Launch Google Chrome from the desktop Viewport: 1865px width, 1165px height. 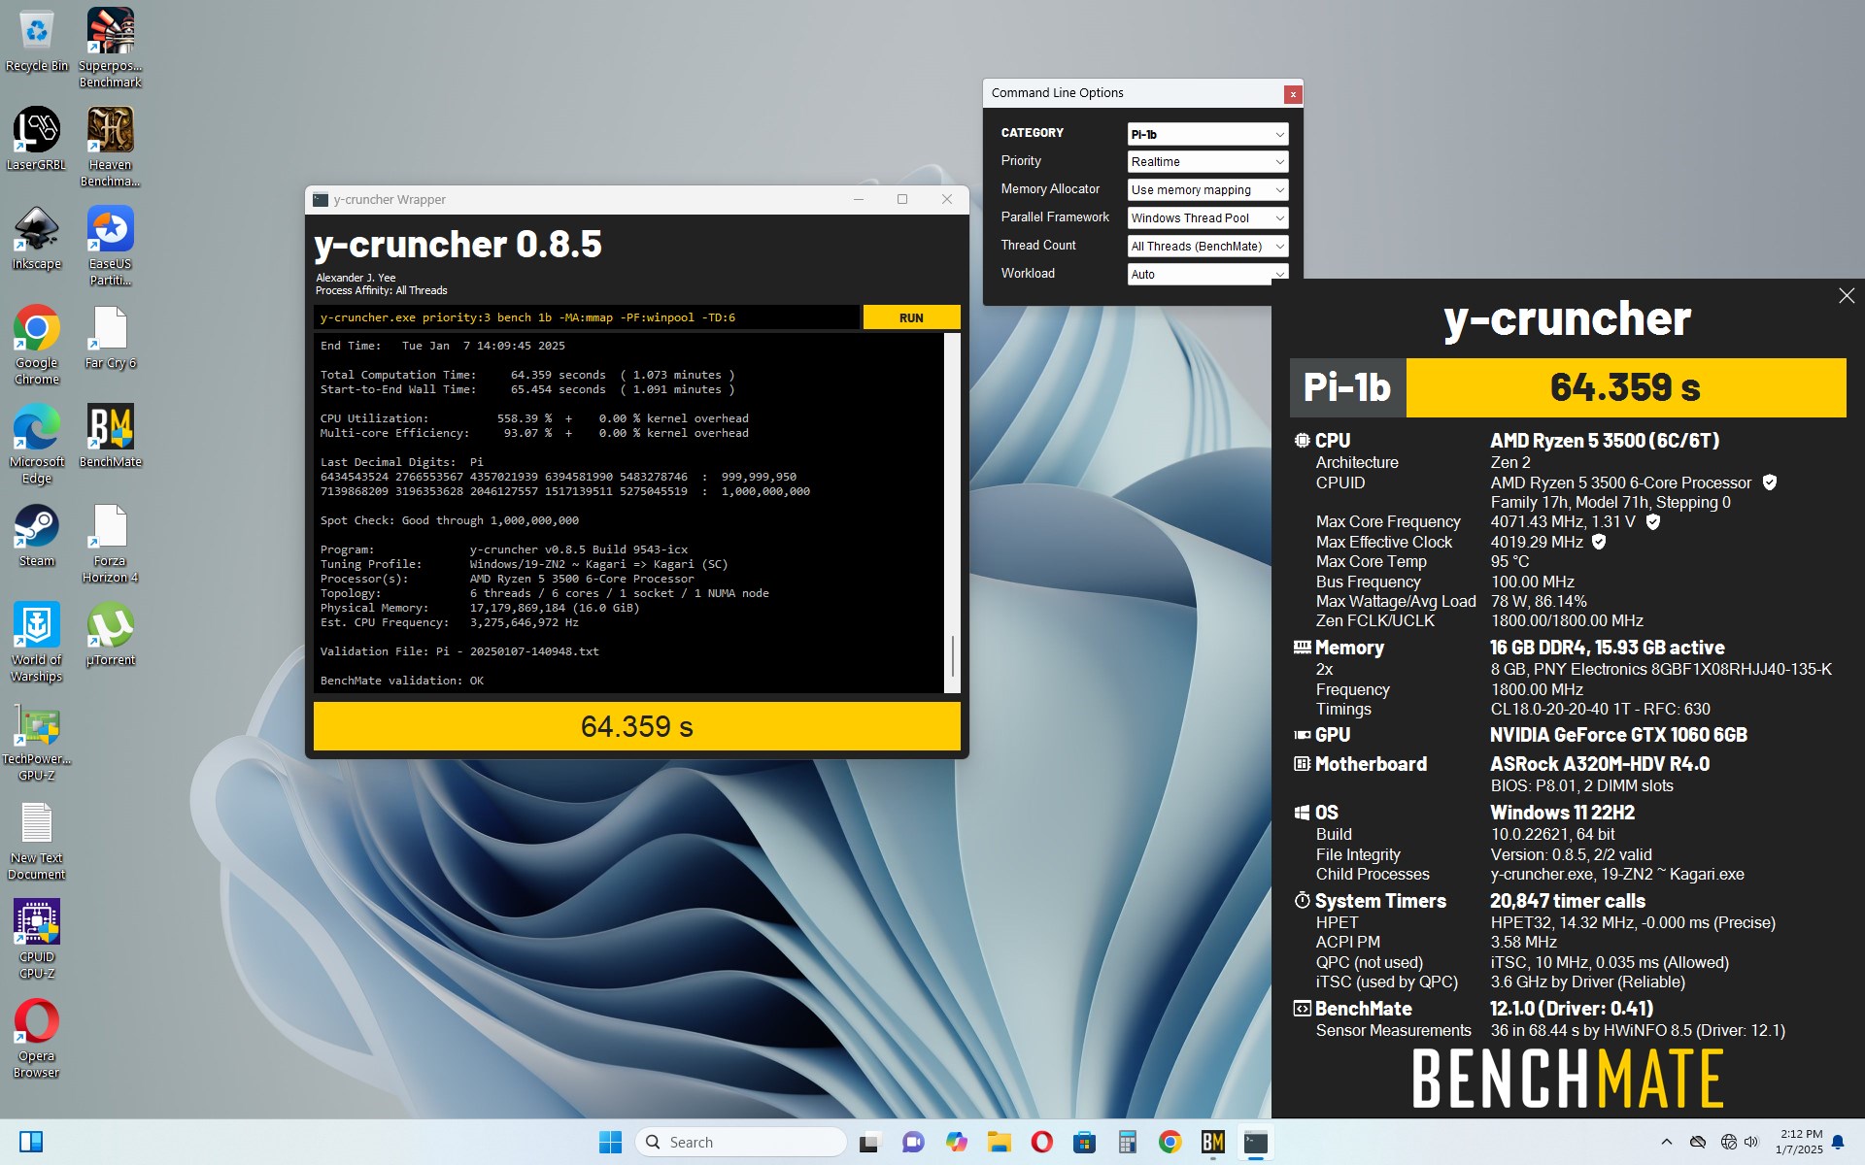pyautogui.click(x=37, y=346)
